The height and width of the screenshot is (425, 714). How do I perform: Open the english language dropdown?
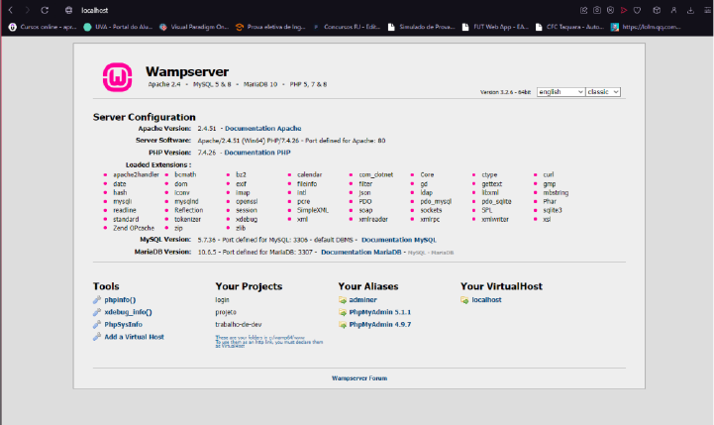[561, 92]
